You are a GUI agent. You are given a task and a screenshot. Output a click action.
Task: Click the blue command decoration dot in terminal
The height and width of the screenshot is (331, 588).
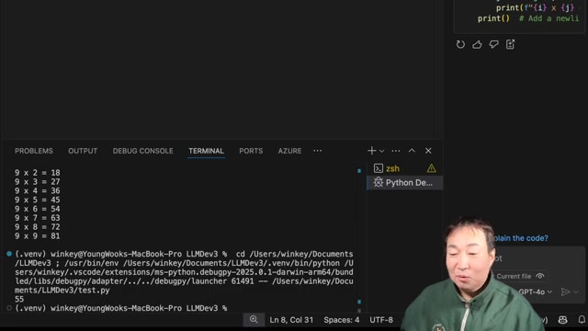coord(9,254)
